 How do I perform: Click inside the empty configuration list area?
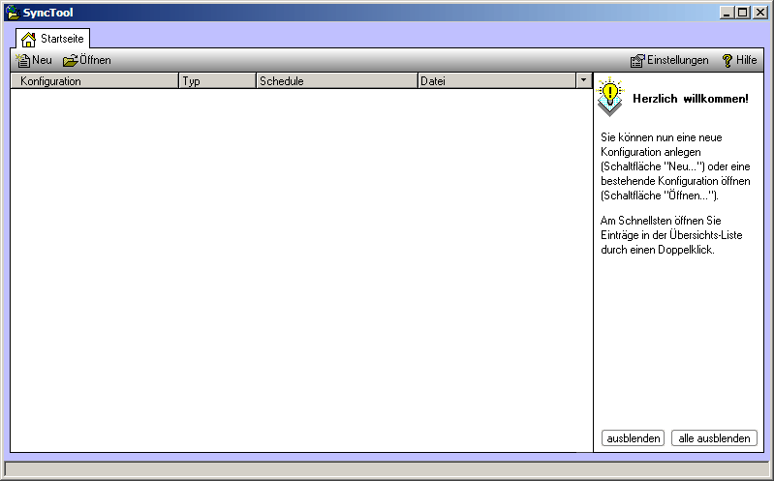(300, 271)
